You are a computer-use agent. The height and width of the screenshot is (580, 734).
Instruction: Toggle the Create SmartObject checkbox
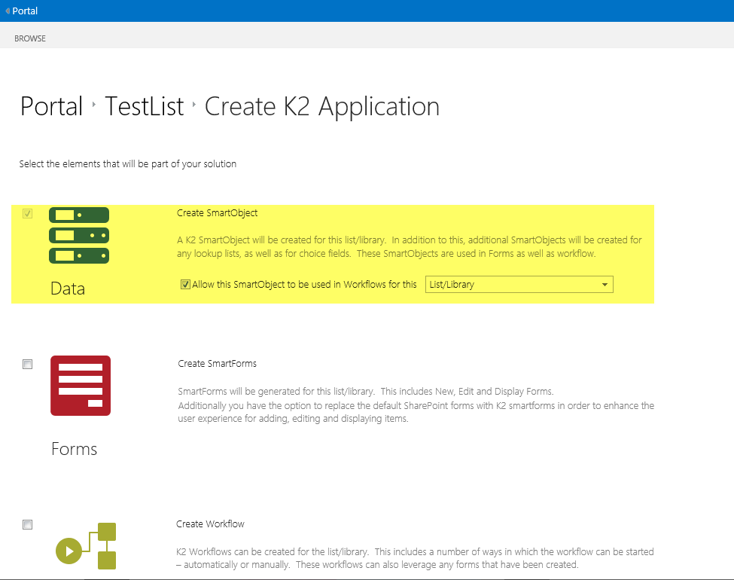[28, 214]
